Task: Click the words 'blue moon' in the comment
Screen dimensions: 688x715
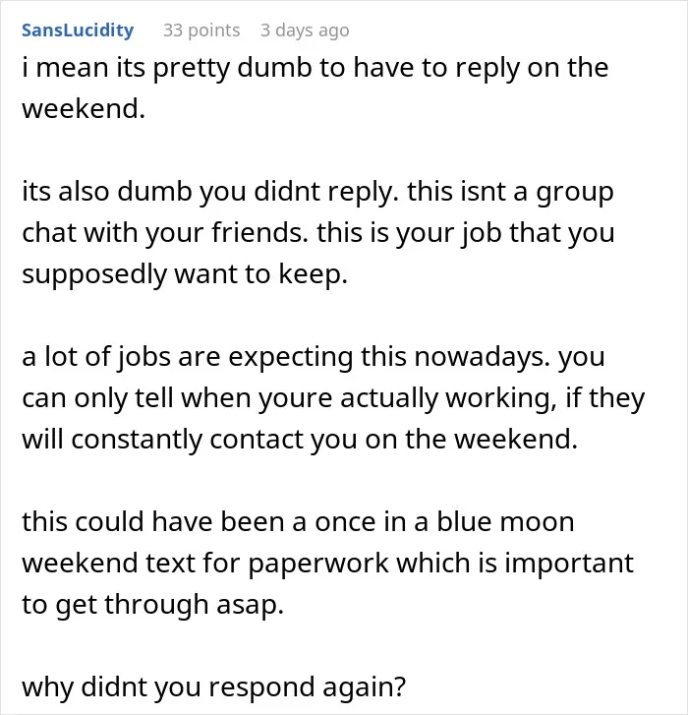Action: 505,521
